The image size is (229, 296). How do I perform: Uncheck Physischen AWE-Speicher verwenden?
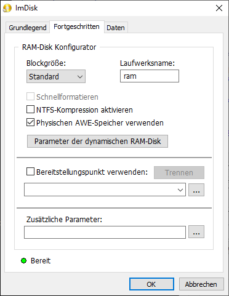[30, 122]
